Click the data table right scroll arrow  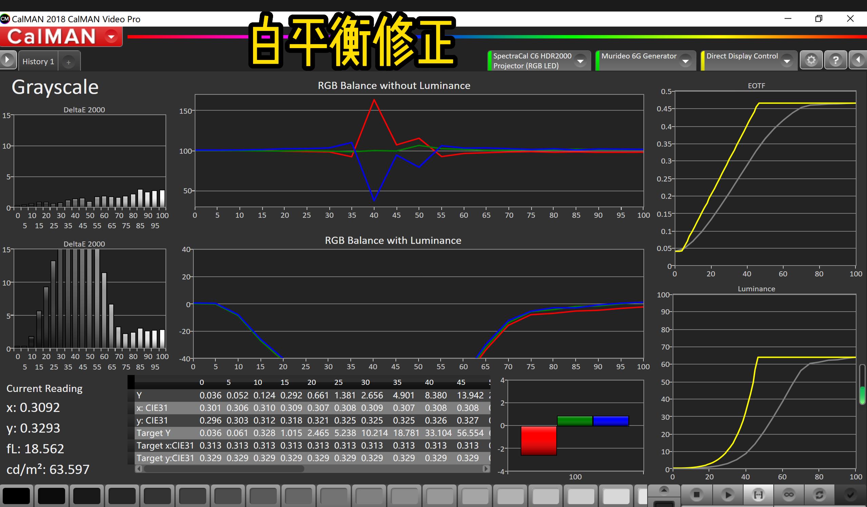point(486,468)
